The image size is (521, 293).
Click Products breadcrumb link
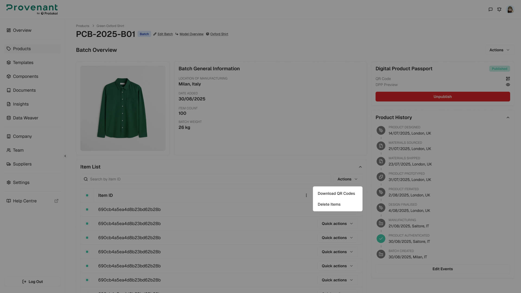[82, 26]
